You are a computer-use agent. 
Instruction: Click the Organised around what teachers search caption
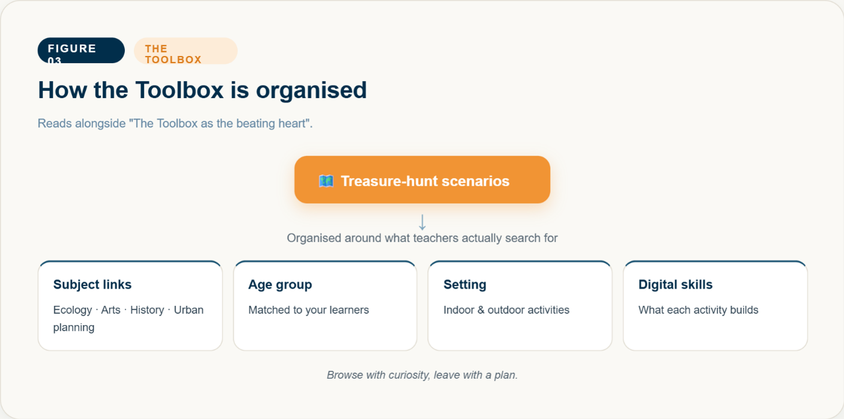tap(422, 238)
